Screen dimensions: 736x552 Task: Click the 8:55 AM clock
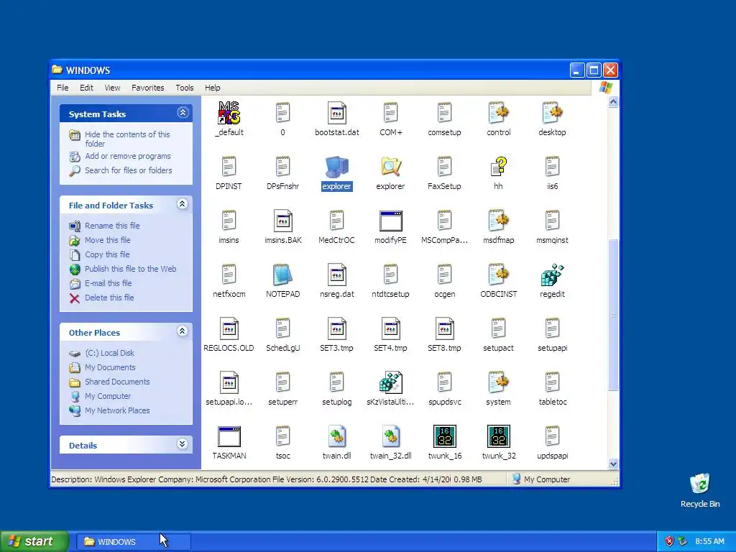(709, 541)
